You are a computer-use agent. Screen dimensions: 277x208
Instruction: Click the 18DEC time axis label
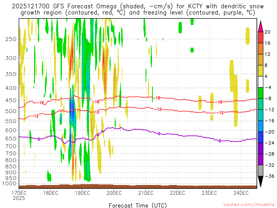[x=51, y=193]
